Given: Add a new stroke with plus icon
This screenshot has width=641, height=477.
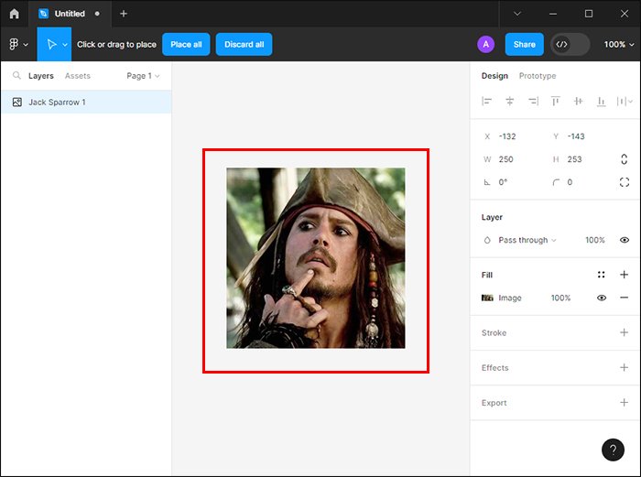Looking at the screenshot, I should [x=624, y=333].
